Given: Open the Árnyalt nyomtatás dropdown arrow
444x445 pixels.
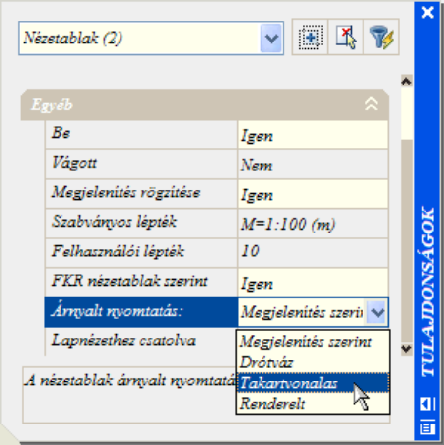Looking at the screenshot, I should (377, 313).
